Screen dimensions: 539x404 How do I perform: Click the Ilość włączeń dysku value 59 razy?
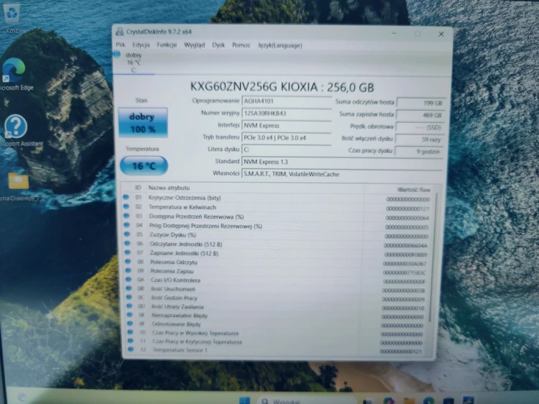tap(420, 139)
